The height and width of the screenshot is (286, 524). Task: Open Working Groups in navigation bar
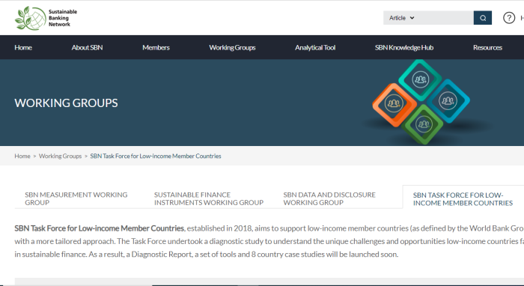232,47
